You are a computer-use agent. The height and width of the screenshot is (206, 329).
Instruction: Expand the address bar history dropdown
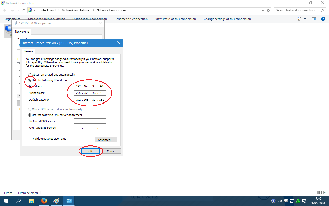[263, 10]
